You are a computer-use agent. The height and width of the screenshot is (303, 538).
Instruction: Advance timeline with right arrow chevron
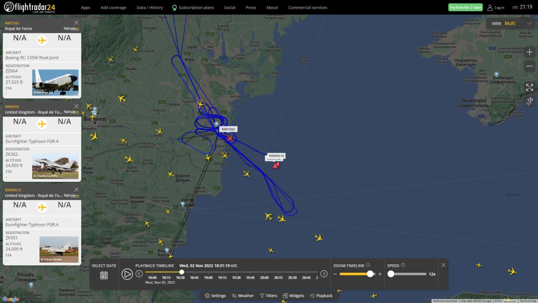(x=324, y=274)
